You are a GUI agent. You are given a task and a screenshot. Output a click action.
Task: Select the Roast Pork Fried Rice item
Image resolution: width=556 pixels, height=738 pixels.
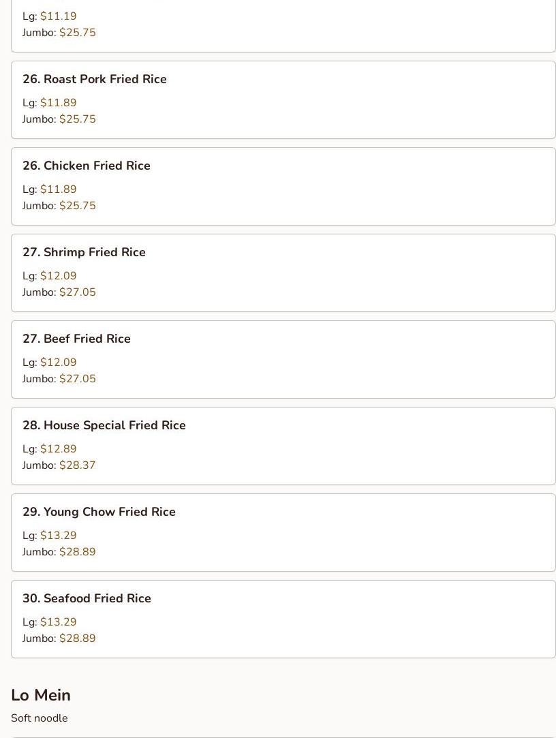pos(283,99)
